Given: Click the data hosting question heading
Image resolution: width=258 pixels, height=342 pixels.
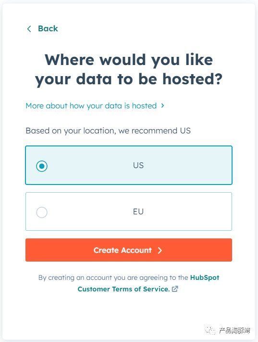Looking at the screenshot, I should point(129,69).
